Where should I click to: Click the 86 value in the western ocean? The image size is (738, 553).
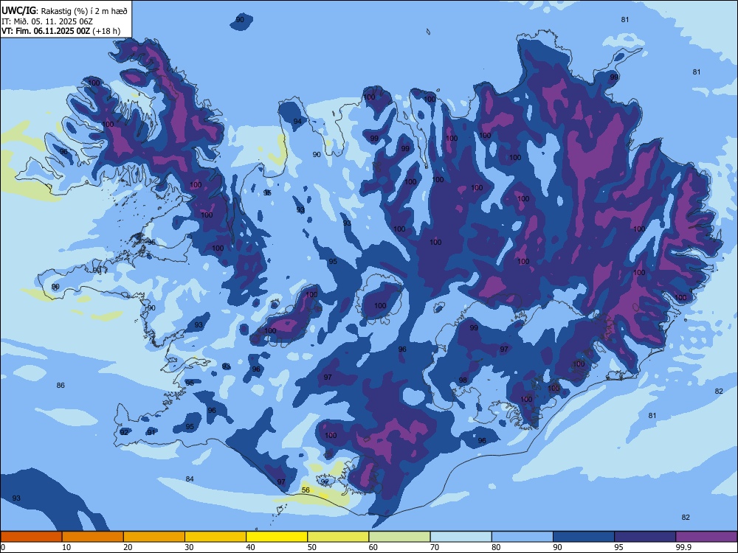[x=61, y=385]
